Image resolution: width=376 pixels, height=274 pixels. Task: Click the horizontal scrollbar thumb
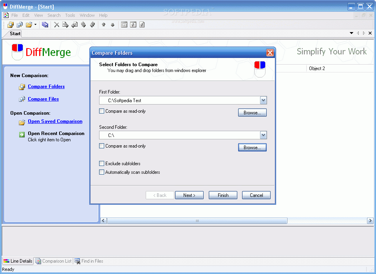(197, 221)
